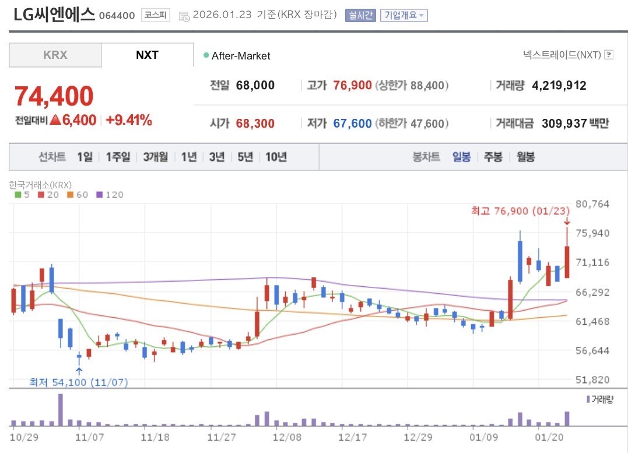
Task: Click the 71,116 price axis label
Action: point(592,262)
